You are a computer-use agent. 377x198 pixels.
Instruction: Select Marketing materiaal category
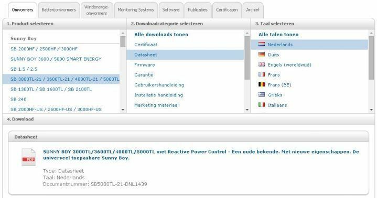(x=156, y=105)
